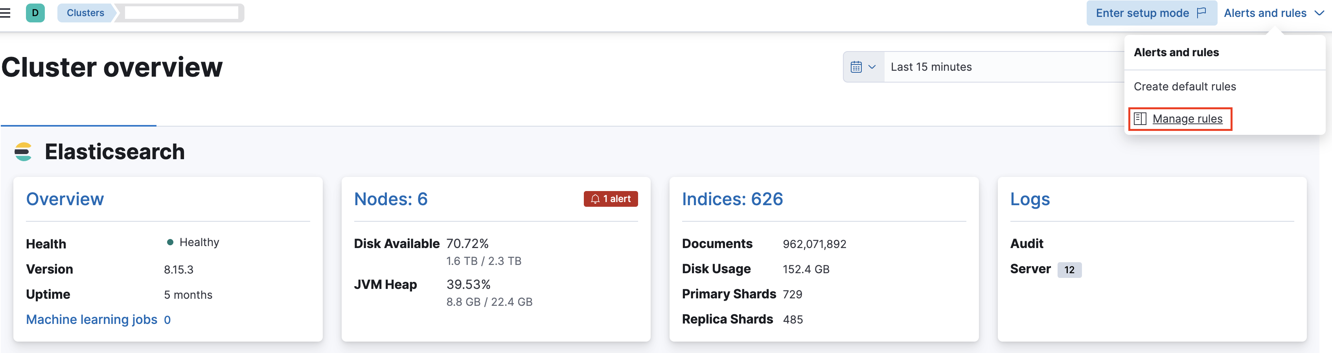1332x353 pixels.
Task: Click the Alerts and rules popover title
Action: (x=1176, y=52)
